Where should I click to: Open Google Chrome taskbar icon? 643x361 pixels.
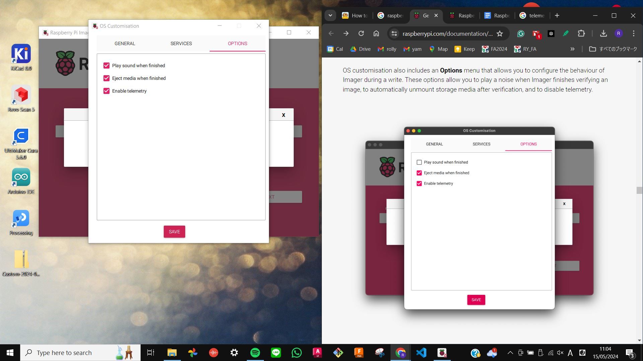pos(401,353)
